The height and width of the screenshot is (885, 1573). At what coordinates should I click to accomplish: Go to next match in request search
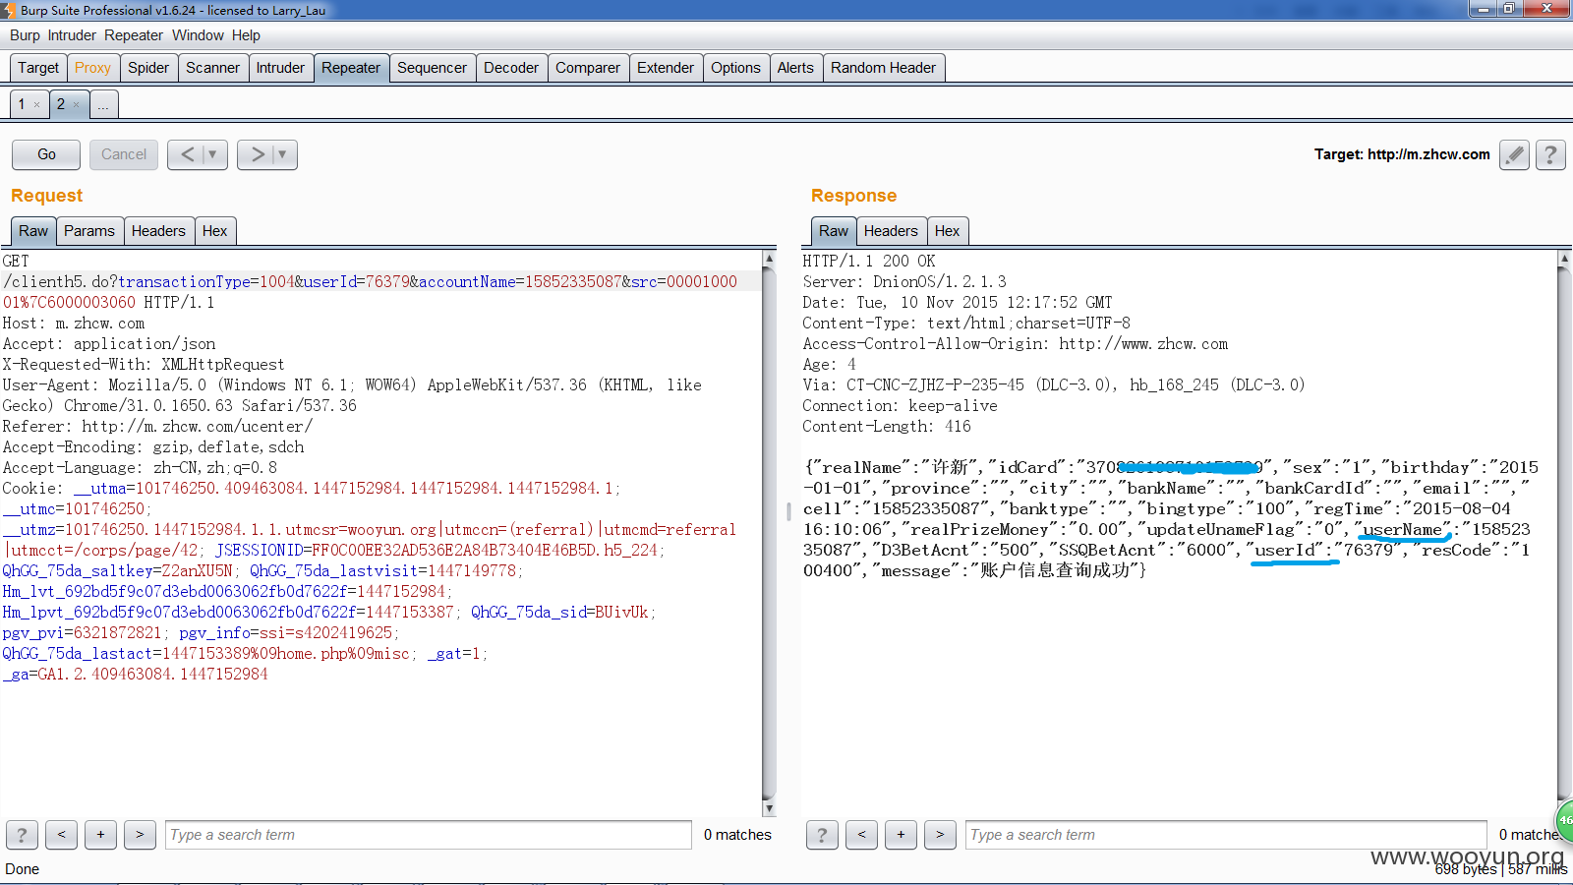(140, 835)
